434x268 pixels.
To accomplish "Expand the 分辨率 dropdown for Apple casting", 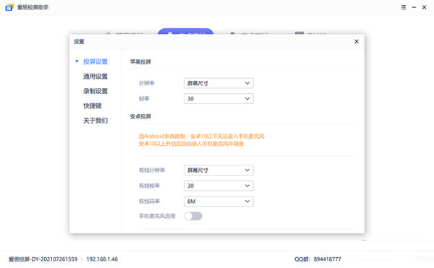I will pos(218,83).
